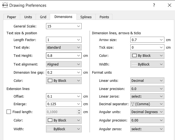Switch to the Paper tab

[x=11, y=17]
